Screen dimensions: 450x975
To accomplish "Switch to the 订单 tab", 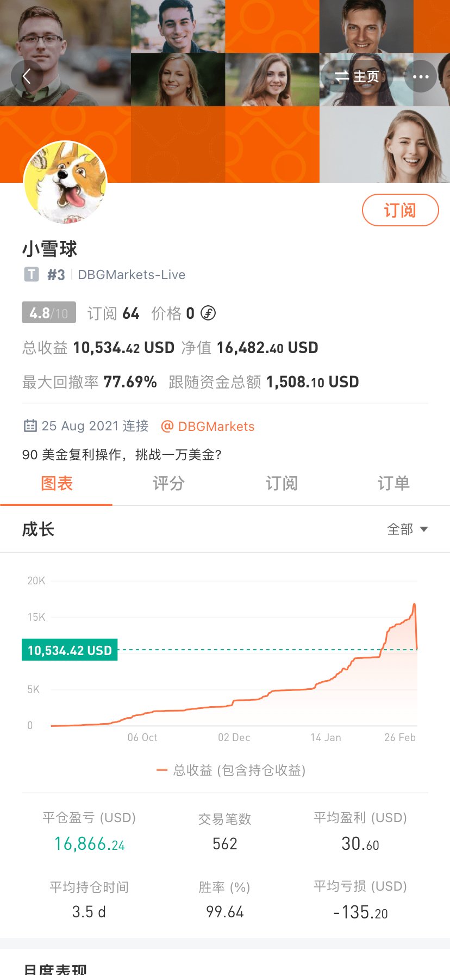I will (x=393, y=483).
